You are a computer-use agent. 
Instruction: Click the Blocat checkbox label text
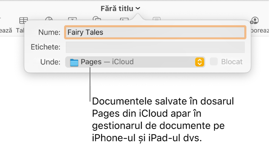[x=232, y=62]
